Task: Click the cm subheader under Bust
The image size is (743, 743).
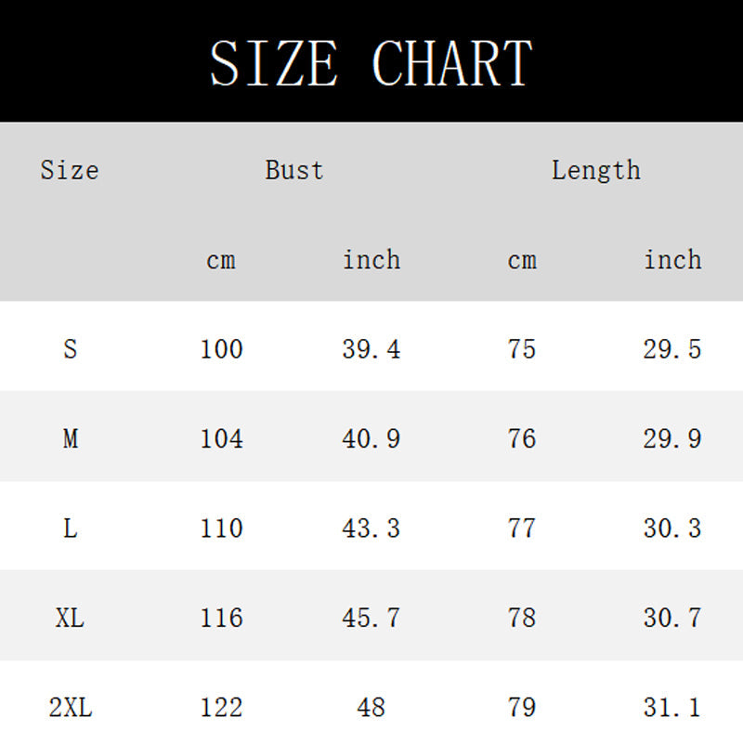Action: tap(221, 260)
